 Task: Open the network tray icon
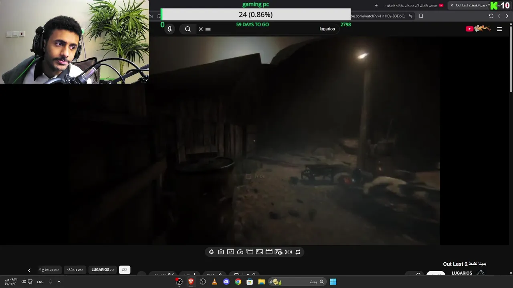tap(30, 282)
